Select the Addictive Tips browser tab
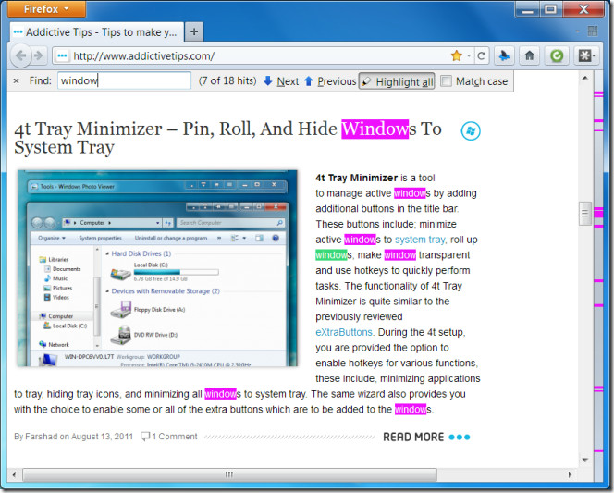Screen dimensions: 614x493 (96, 32)
